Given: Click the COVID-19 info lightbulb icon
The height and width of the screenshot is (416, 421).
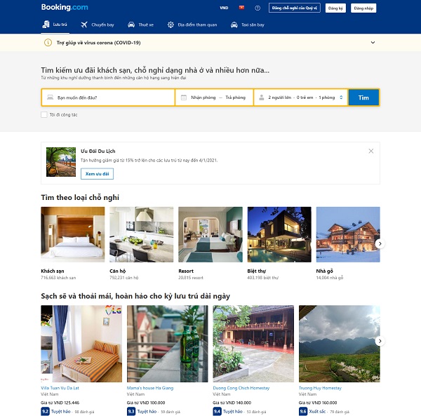Looking at the screenshot, I should (x=48, y=43).
